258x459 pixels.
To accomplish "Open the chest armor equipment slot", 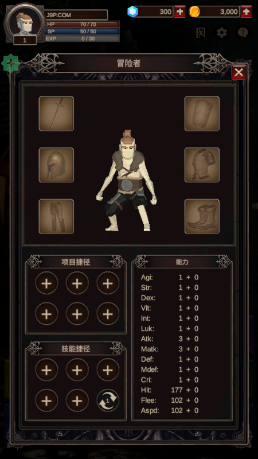I will point(202,165).
